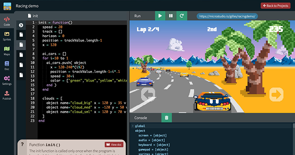Open project Settings
295x155 pixels.
coord(7,80)
